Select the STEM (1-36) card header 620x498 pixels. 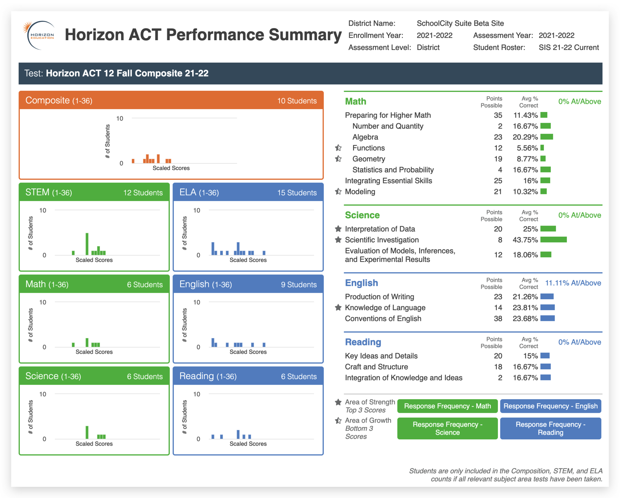point(94,192)
